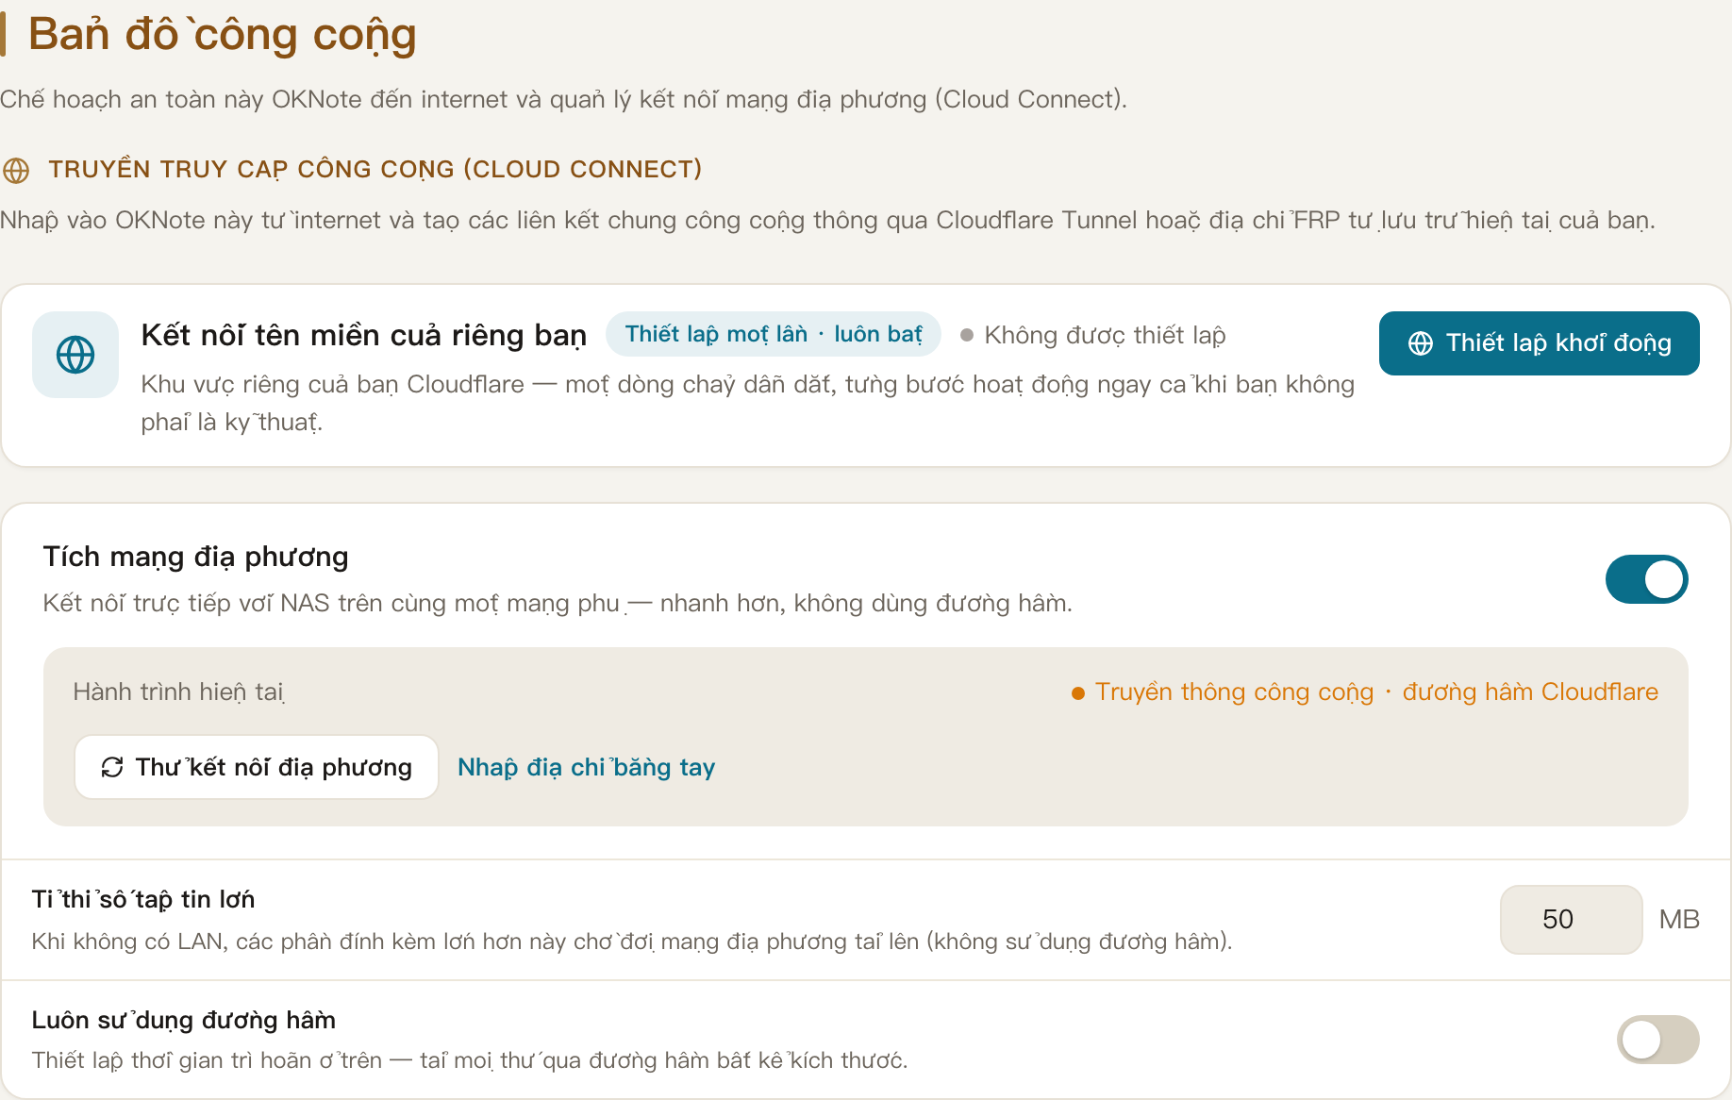Start setup with the Thiết lập khởi động button
The width and height of the screenshot is (1732, 1100).
tap(1539, 343)
